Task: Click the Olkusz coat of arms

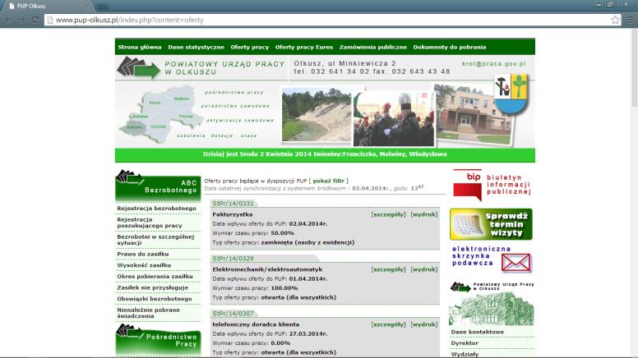Action: [511, 94]
